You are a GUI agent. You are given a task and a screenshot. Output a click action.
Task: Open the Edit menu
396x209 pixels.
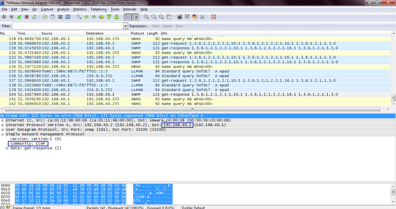(14, 9)
